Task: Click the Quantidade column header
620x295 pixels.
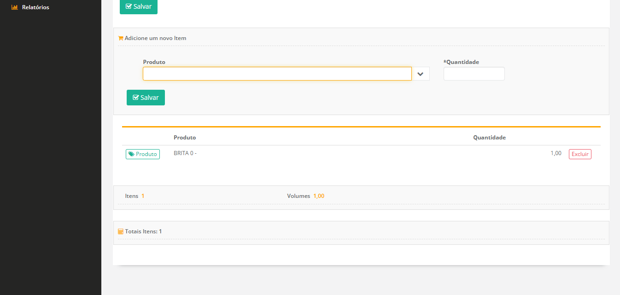Action: click(x=489, y=138)
